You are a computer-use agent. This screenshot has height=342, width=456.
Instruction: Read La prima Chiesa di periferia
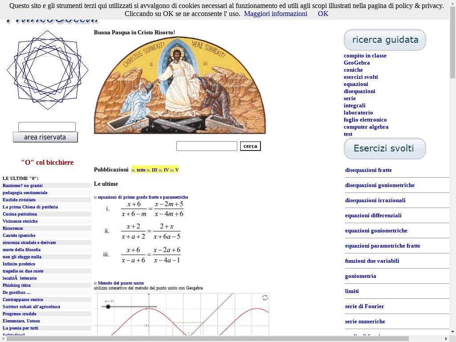tap(30, 207)
